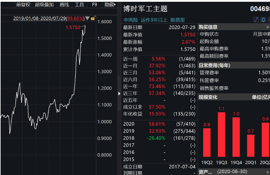
Task: Select the 画线 drawing menu
Action: [64, 5]
